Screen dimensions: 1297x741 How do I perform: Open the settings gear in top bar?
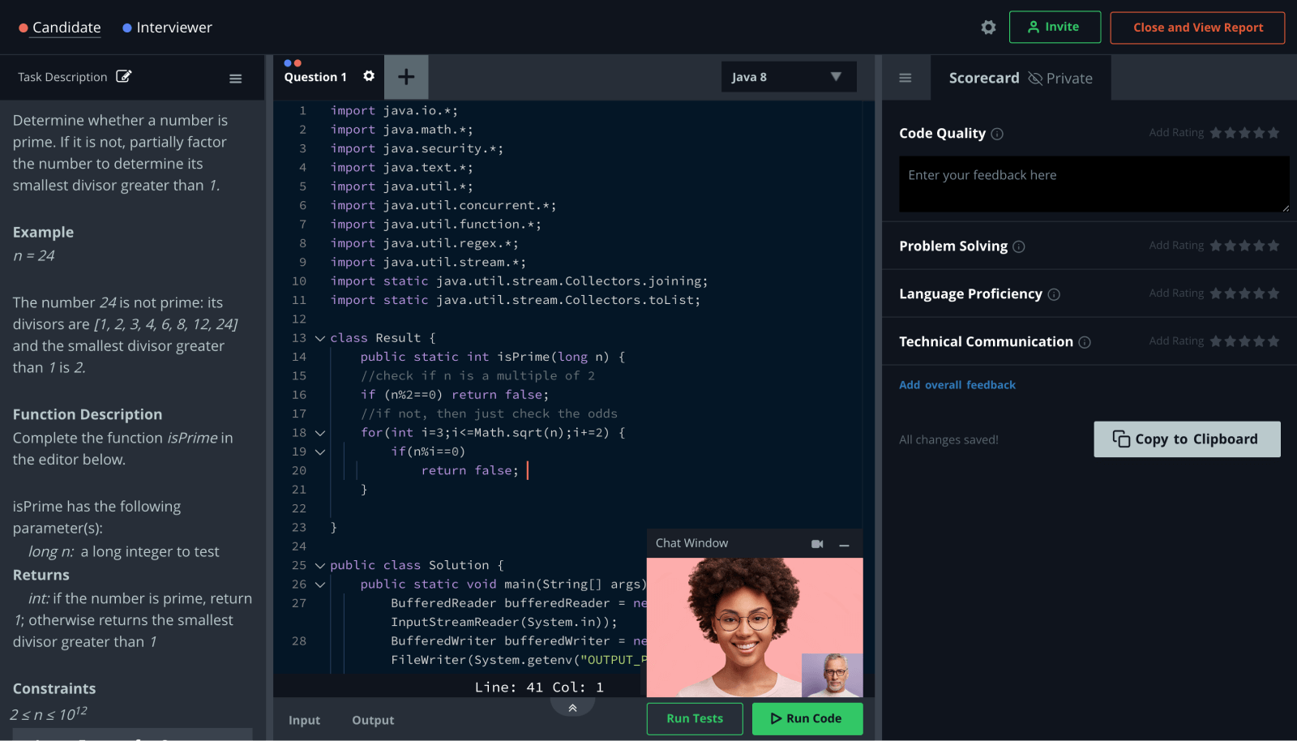pos(988,28)
